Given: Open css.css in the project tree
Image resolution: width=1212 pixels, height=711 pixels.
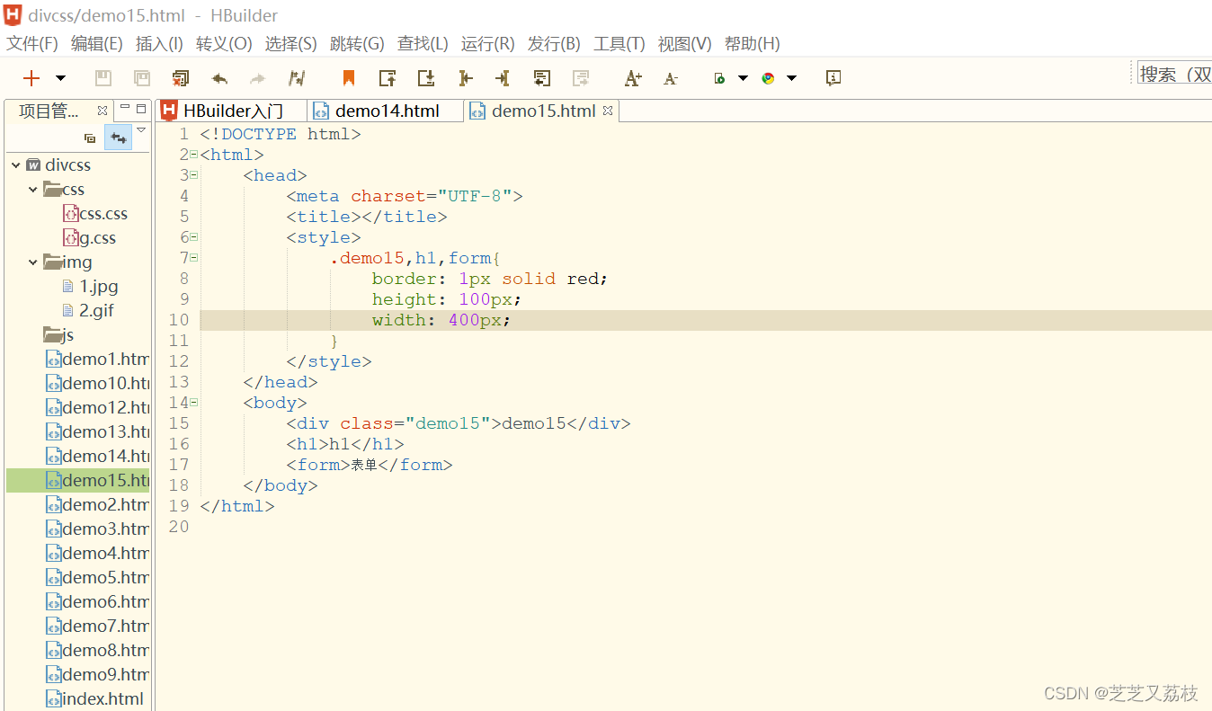Looking at the screenshot, I should click(x=95, y=214).
